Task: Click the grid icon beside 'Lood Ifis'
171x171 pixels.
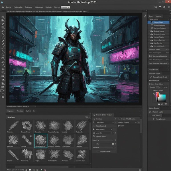Action: (93, 133)
